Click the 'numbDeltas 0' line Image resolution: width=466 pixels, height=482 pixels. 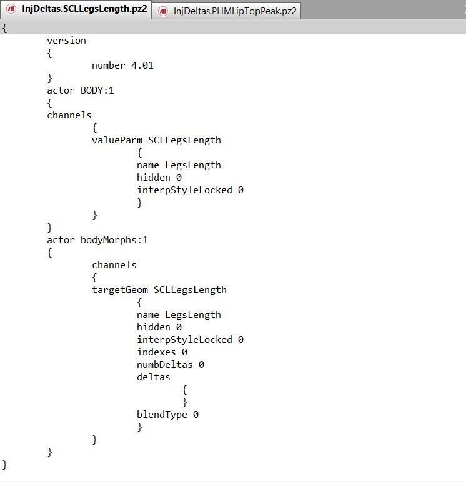pos(171,365)
